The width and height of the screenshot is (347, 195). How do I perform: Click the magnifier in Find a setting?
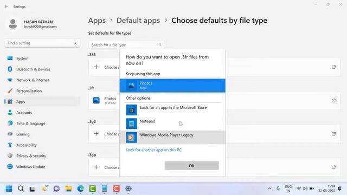(75, 43)
